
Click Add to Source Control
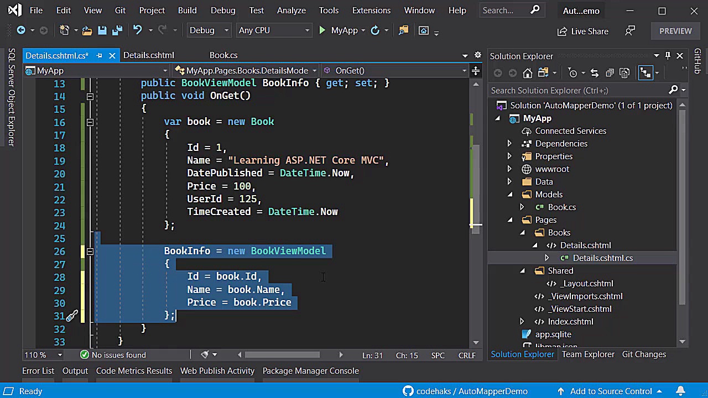point(611,391)
